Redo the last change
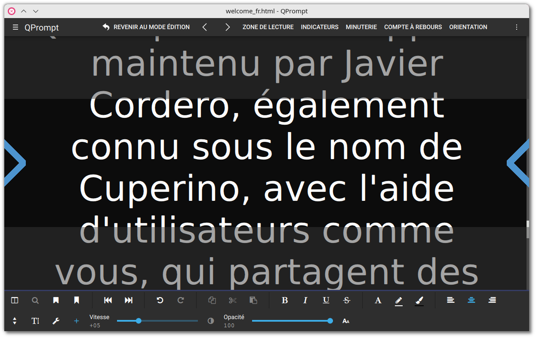The image size is (536, 338). pyautogui.click(x=181, y=300)
